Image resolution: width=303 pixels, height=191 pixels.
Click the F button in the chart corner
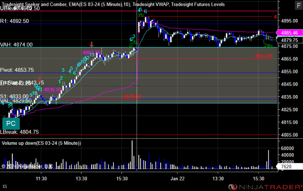coord(299,5)
